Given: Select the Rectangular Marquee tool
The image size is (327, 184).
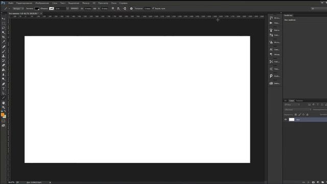Looking at the screenshot, I should point(4,24).
